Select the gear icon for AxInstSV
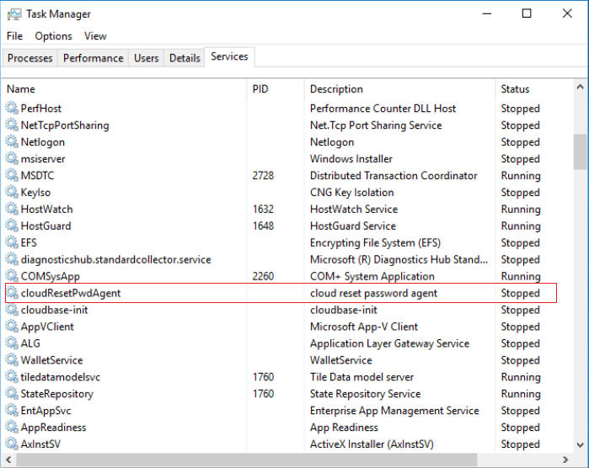The image size is (589, 468). (x=12, y=444)
